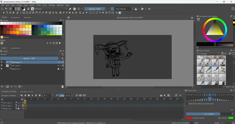Stop animation playback

(x=29, y=95)
